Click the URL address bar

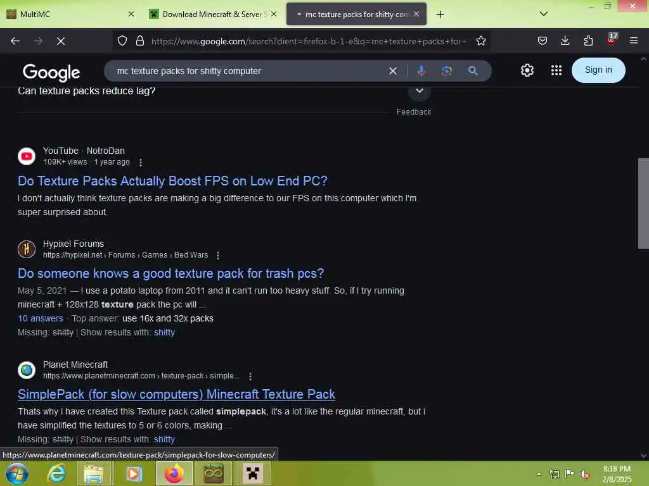[x=309, y=41]
